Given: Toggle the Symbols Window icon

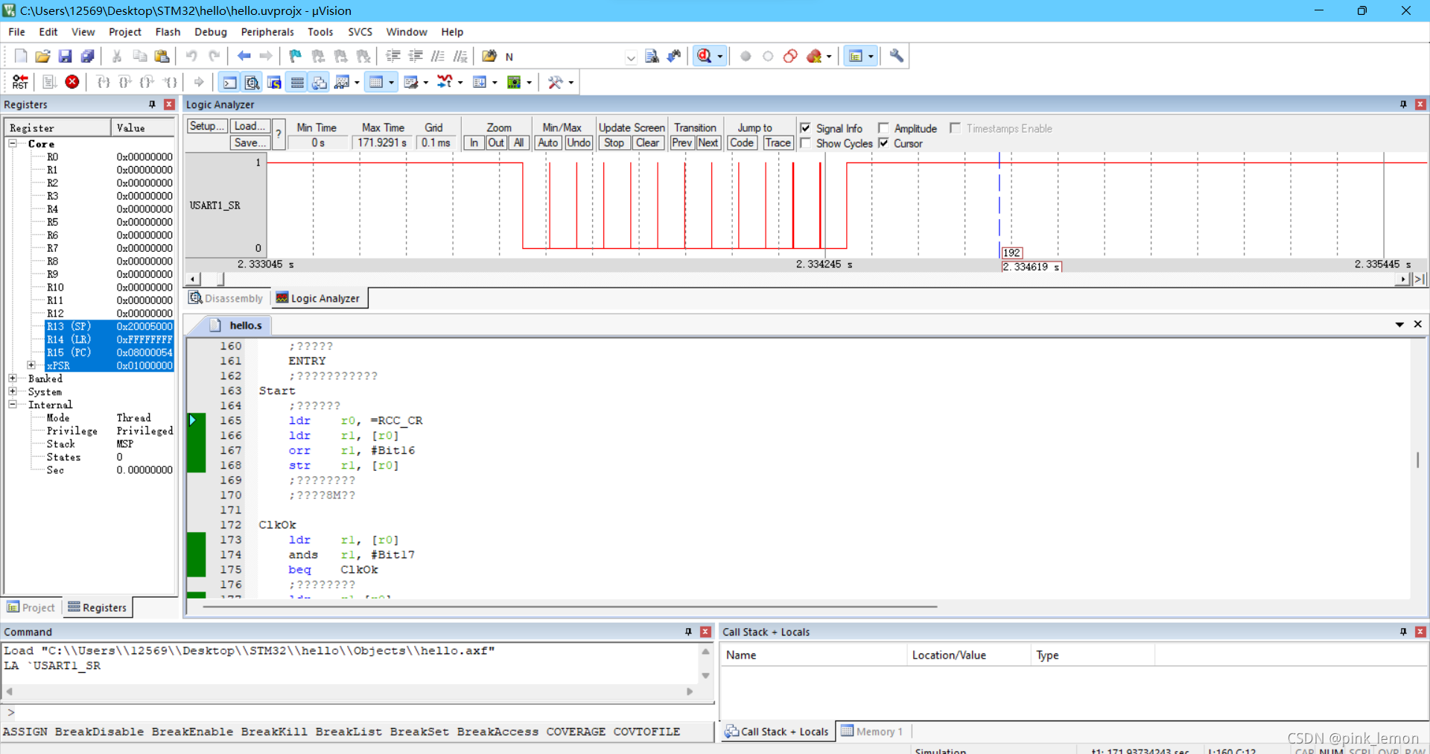Looking at the screenshot, I should (275, 82).
